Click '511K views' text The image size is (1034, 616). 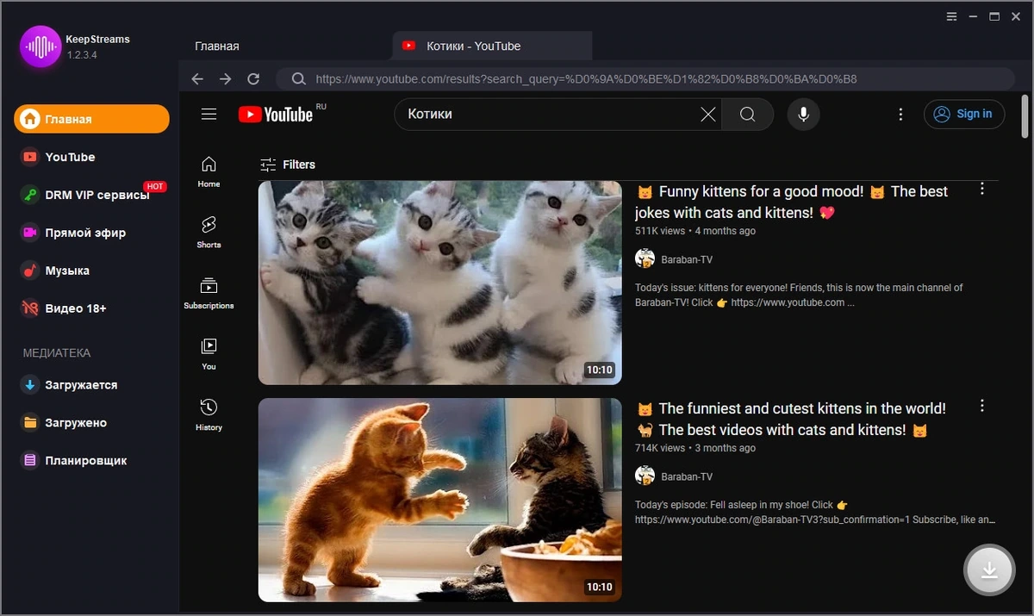[x=660, y=231]
